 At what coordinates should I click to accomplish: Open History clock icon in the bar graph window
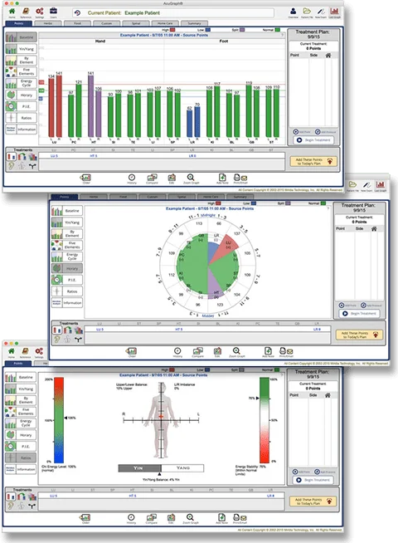[x=132, y=179]
